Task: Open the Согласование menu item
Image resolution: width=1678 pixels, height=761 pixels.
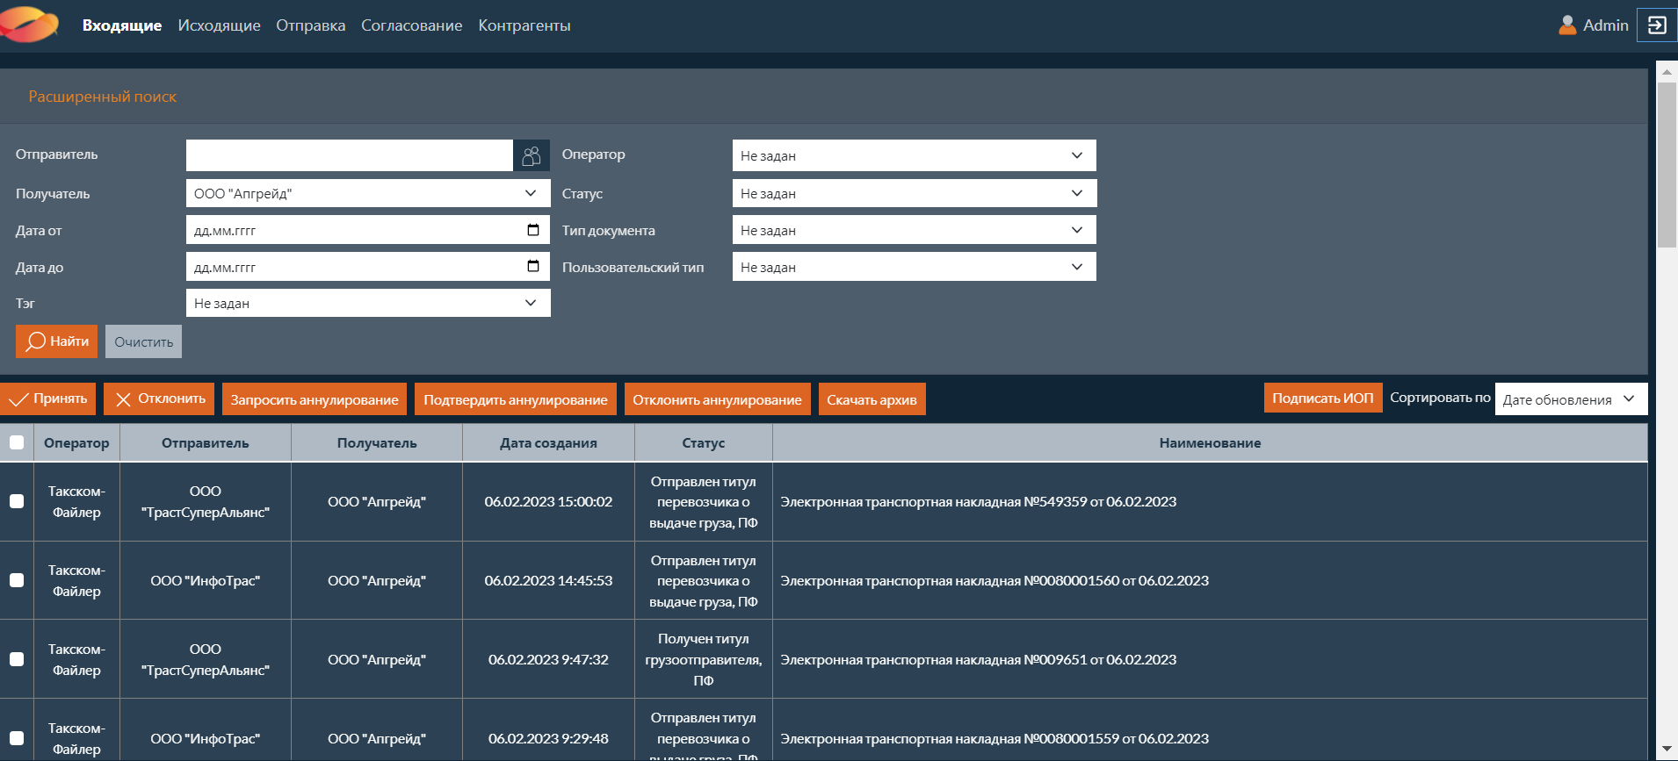Action: click(x=412, y=25)
